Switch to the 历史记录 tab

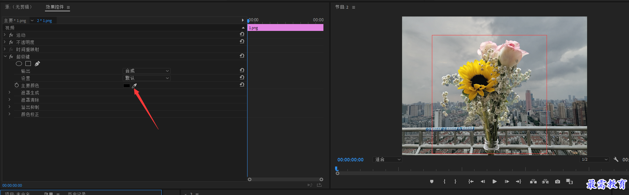[x=77, y=194]
